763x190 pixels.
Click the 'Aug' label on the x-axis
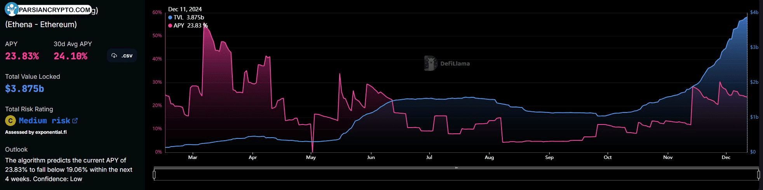[x=490, y=157]
